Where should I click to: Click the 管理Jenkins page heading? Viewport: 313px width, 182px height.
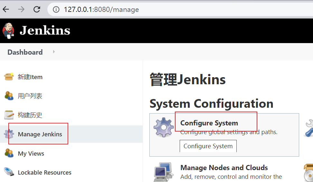(188, 79)
